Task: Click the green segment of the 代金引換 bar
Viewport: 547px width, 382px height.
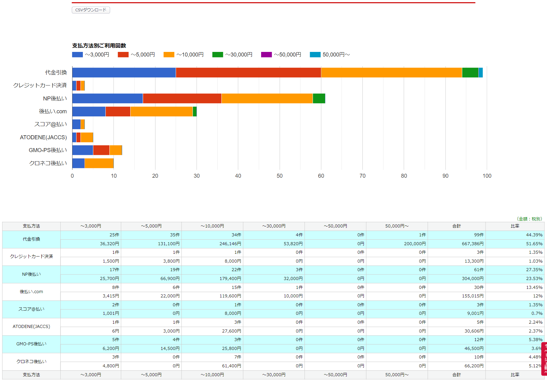Action: [470, 73]
